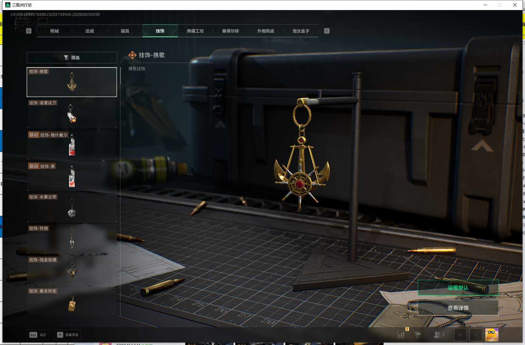Choose the charm listed below 挂饰-水墨云图

point(72,239)
